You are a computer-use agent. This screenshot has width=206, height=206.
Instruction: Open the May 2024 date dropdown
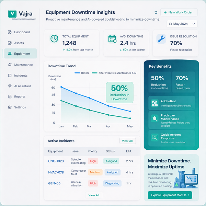tap(182, 24)
